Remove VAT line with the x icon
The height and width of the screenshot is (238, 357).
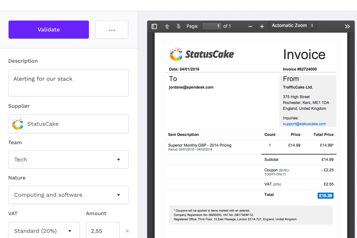[127, 231]
